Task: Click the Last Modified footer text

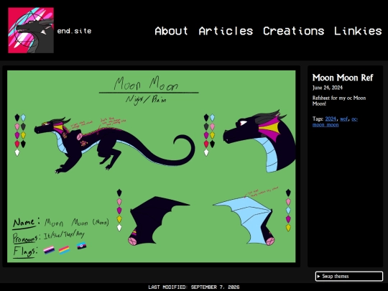Action: click(x=194, y=287)
